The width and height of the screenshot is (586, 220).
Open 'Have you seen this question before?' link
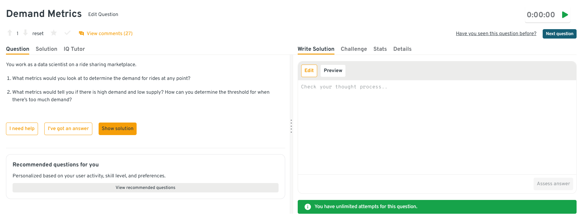tap(496, 34)
